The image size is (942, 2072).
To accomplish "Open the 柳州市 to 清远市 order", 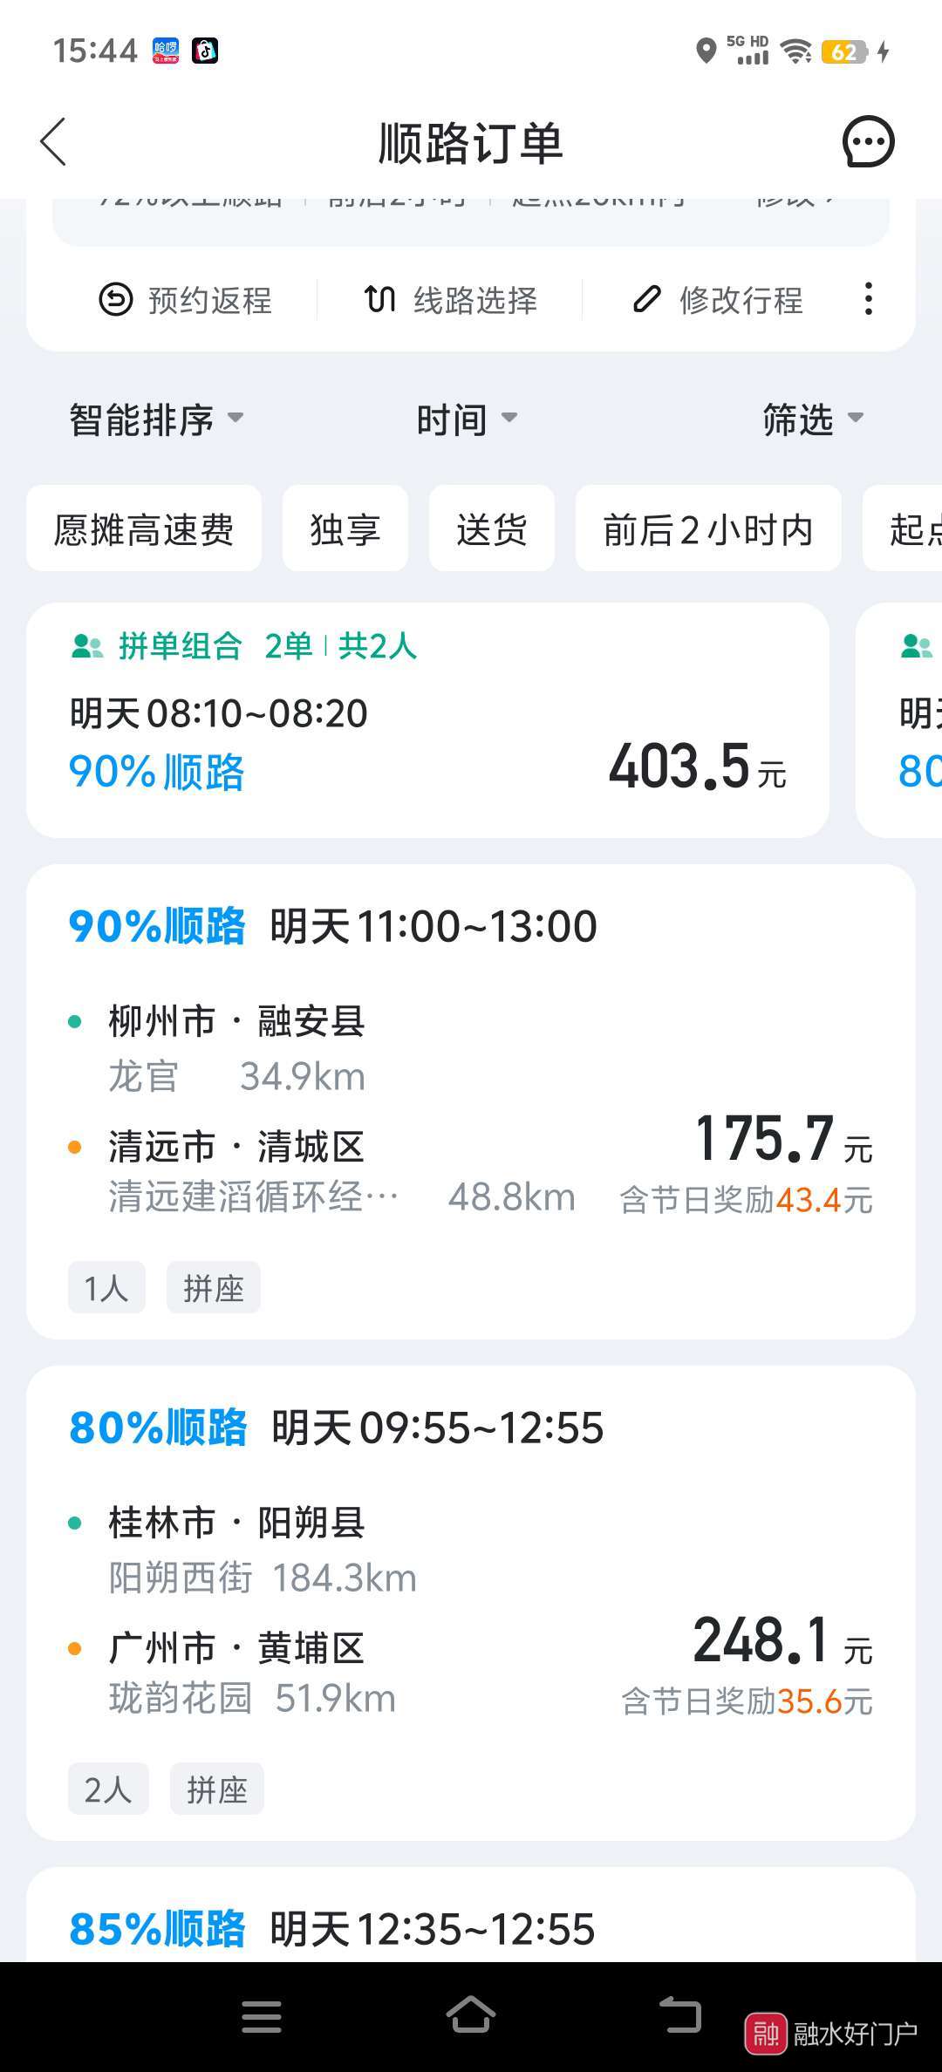I will [x=471, y=1101].
